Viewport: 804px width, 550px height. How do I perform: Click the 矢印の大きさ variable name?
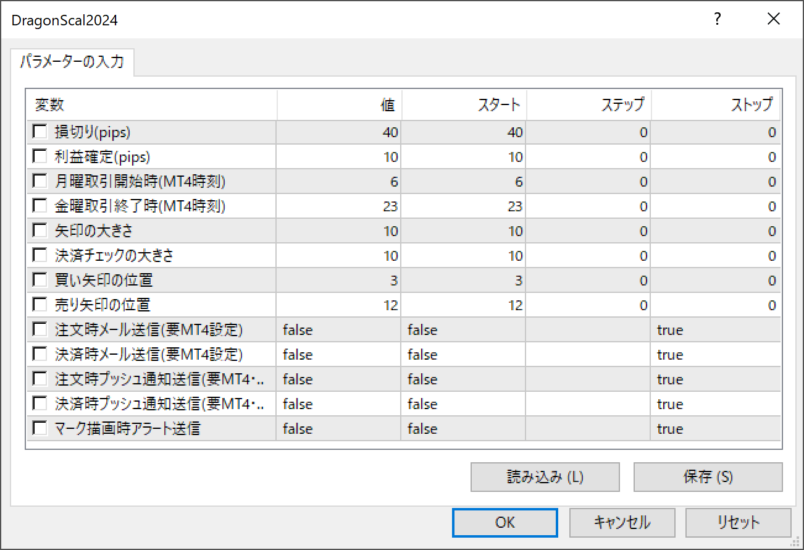tap(94, 231)
